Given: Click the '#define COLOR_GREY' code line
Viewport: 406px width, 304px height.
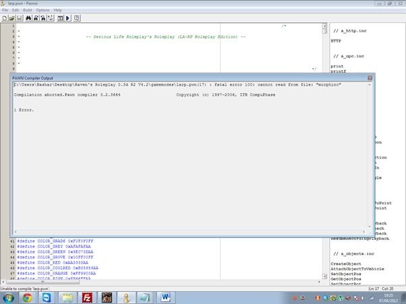Looking at the screenshot, I should [x=54, y=247].
